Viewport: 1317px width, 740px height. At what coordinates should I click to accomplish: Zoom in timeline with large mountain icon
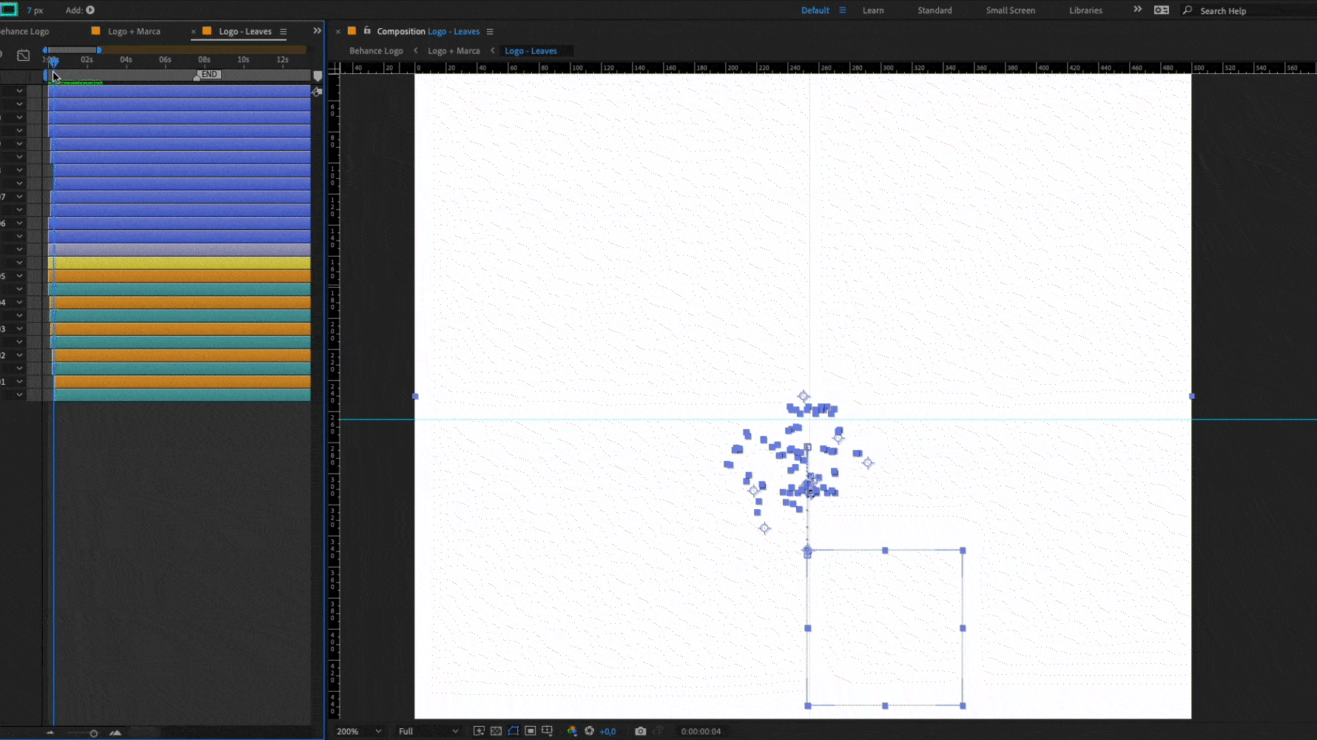coord(115,733)
